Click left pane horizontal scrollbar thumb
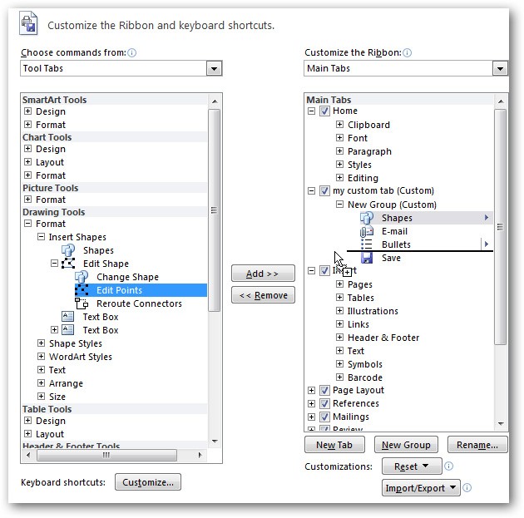 click(x=106, y=455)
